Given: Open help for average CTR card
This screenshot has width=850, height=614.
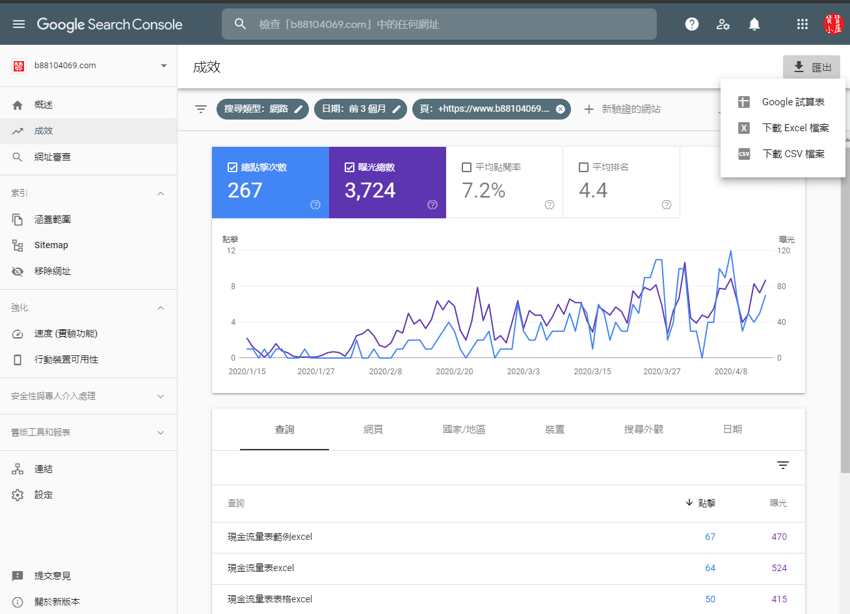Looking at the screenshot, I should (550, 205).
